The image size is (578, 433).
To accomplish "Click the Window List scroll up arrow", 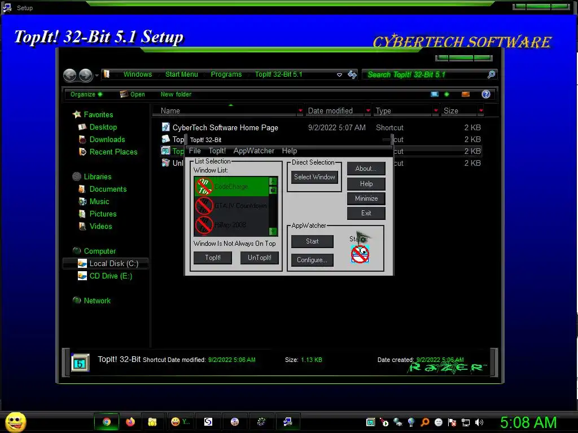I will pos(273,181).
